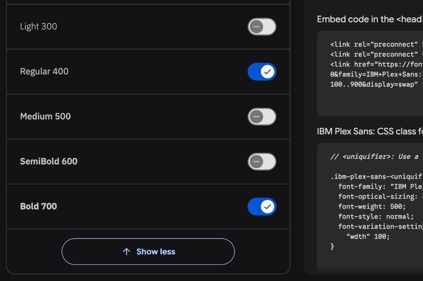
Task: Click the "wdth" 100 line in CSS code
Action: point(368,237)
